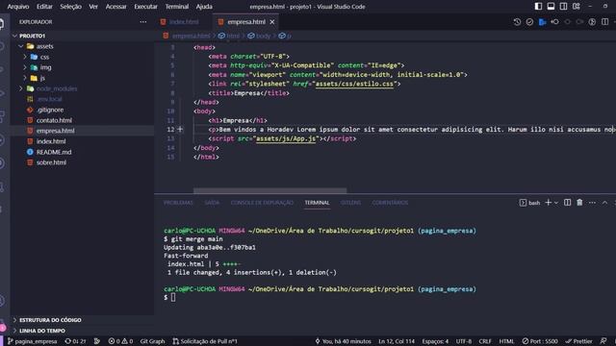This screenshot has height=346, width=616.
Task: Open the .gitignore file
Action: (50, 110)
